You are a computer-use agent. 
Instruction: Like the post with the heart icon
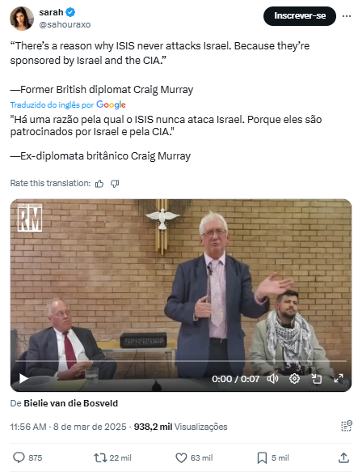point(181,457)
